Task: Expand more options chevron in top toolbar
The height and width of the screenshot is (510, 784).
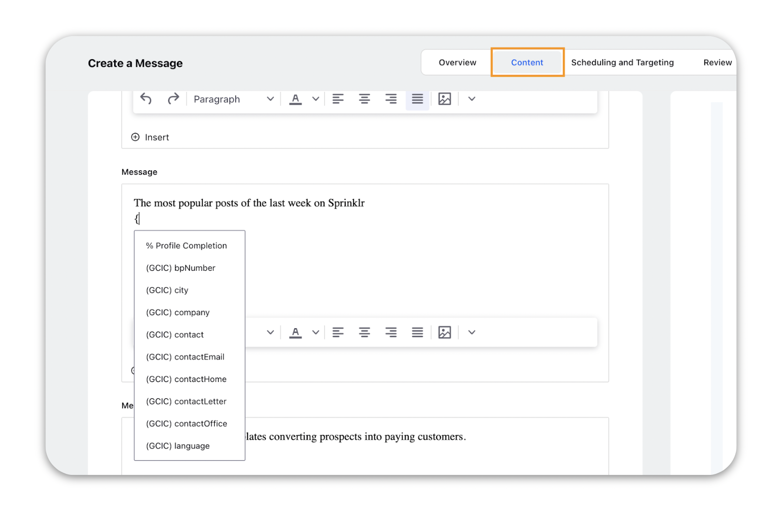Action: (471, 99)
